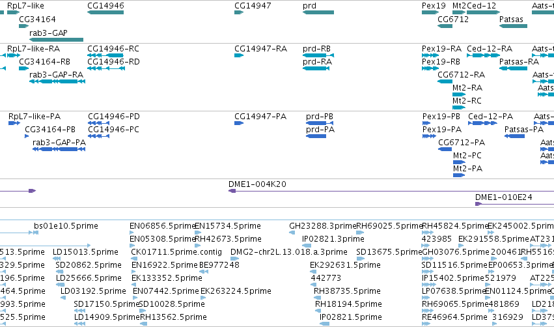Click transcript prd-RB
The height and width of the screenshot is (327, 554).
316,48
